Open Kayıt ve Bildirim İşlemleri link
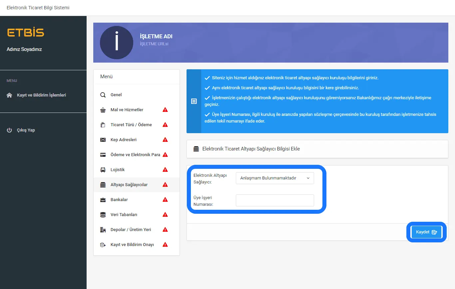455x289 pixels. click(x=41, y=95)
